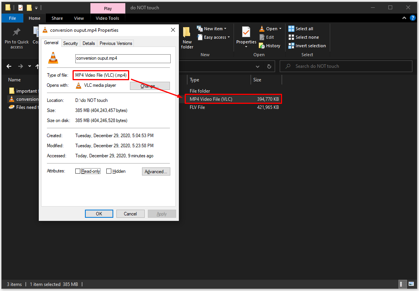Click the folder icon of the important item
Viewport: 419px width, 291px height.
coord(12,91)
